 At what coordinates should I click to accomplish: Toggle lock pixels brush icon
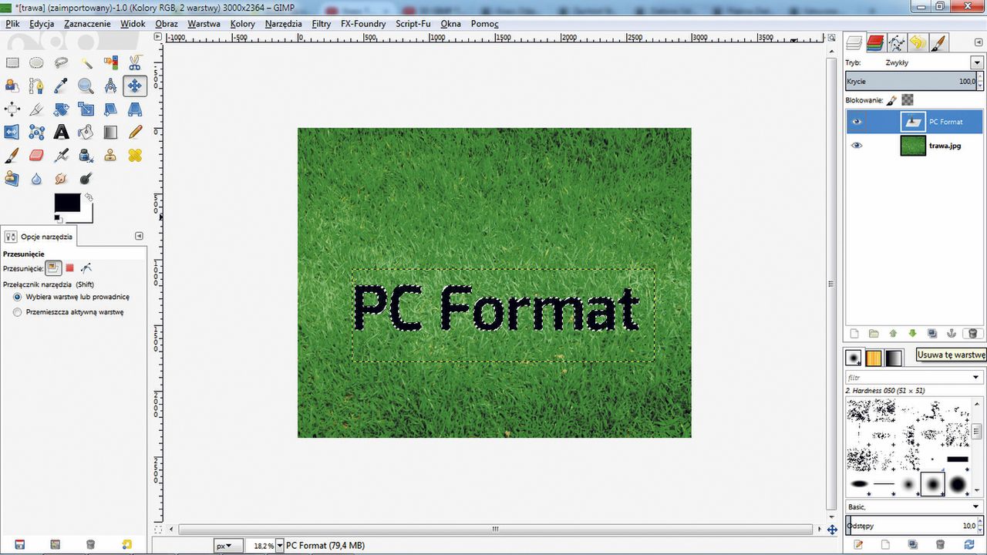(x=891, y=100)
